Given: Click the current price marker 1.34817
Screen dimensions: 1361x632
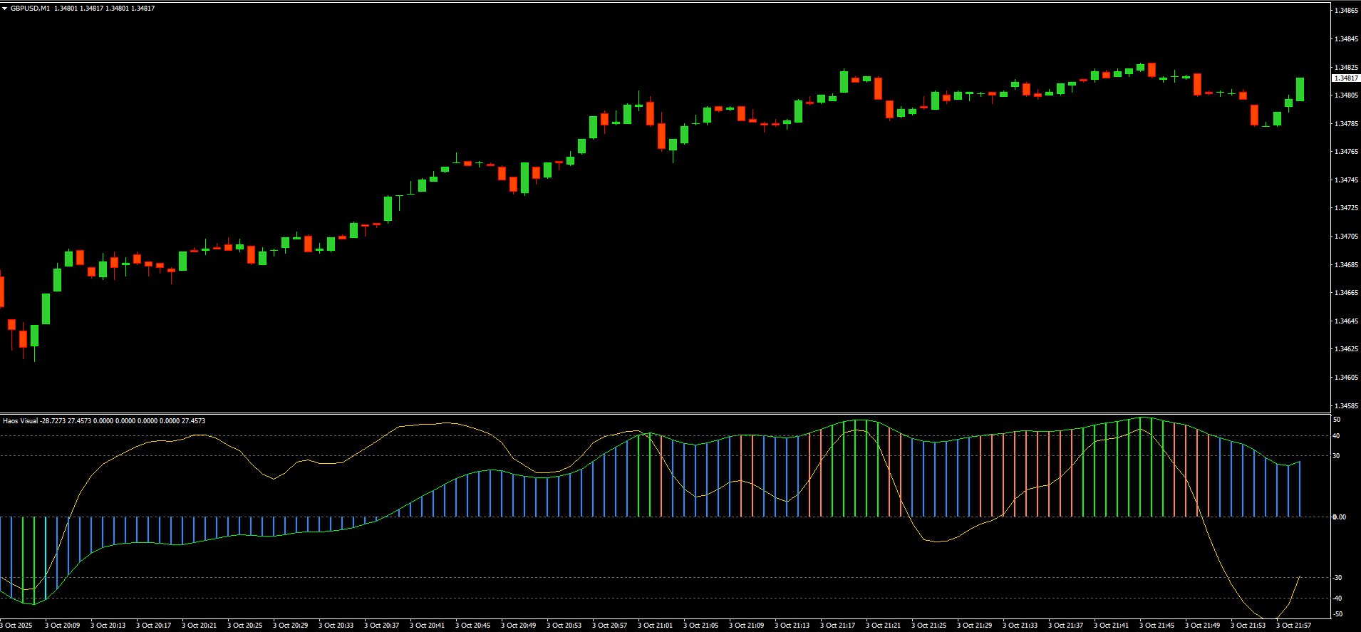Looking at the screenshot, I should [x=1345, y=78].
